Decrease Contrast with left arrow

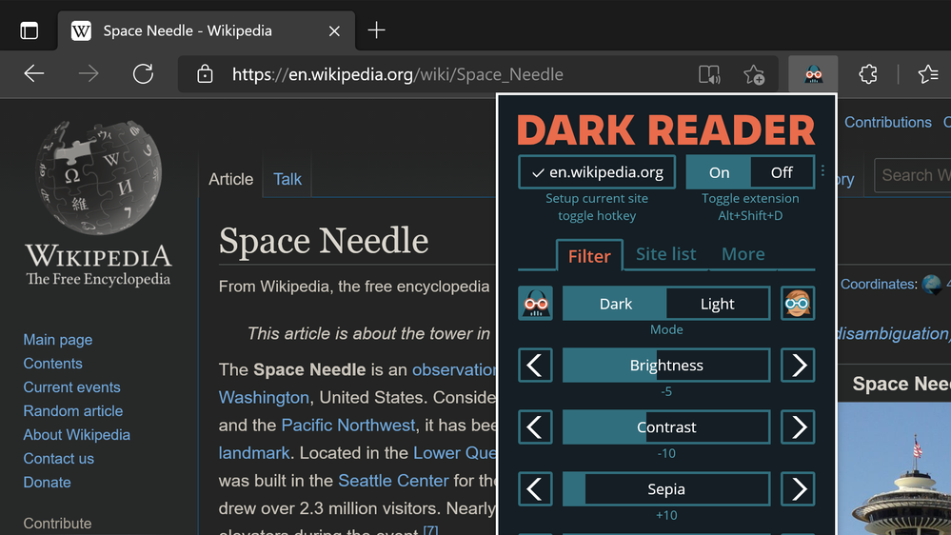(536, 427)
